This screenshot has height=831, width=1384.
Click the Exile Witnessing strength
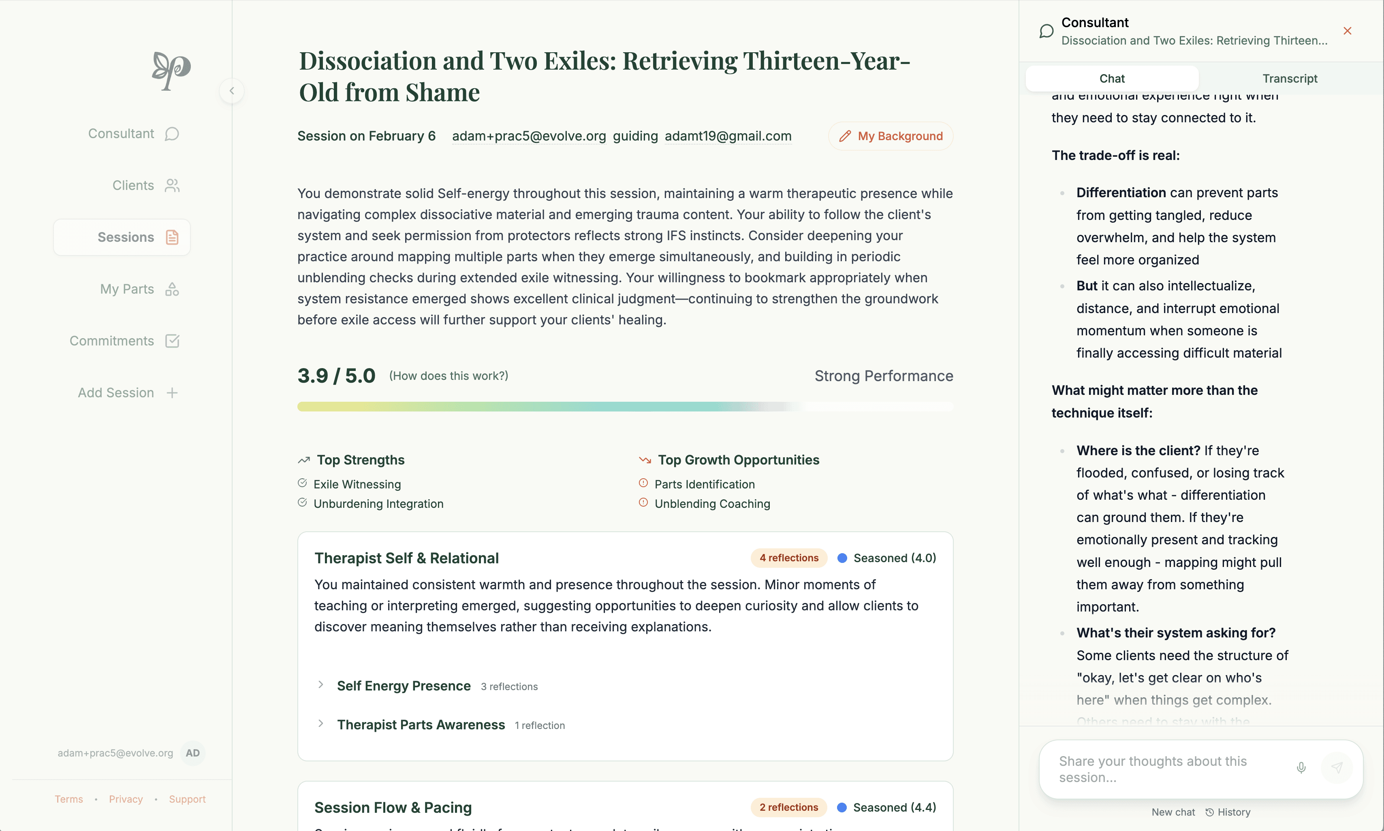(357, 484)
